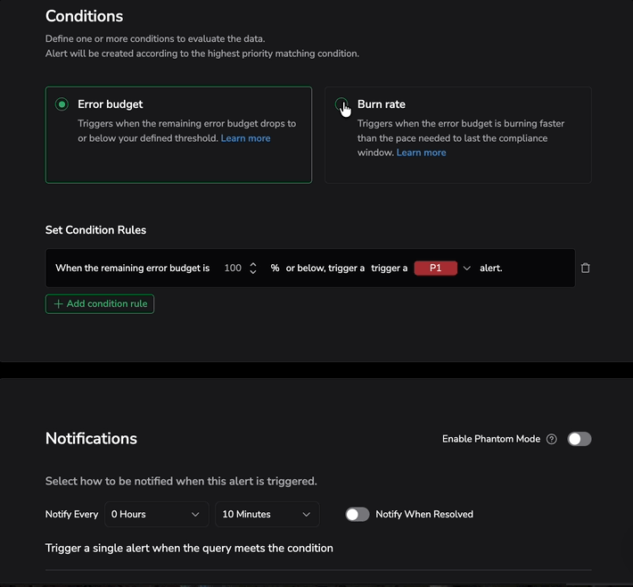Select the Error budget radio button
Image resolution: width=633 pixels, height=587 pixels.
(62, 104)
